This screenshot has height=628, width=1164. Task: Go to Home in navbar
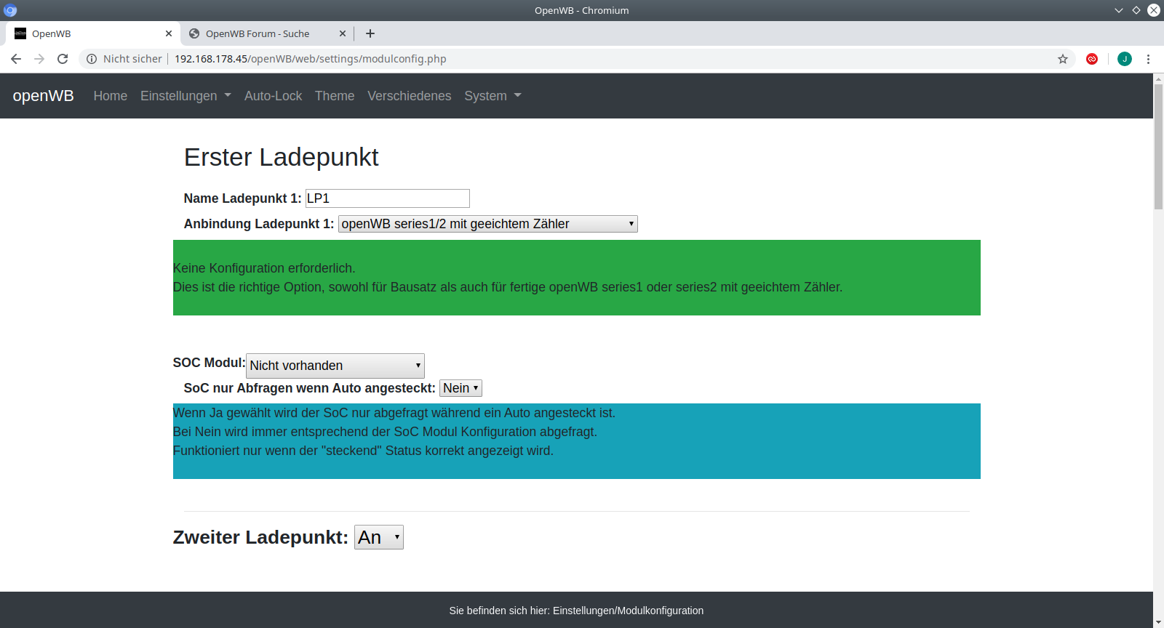pos(111,96)
